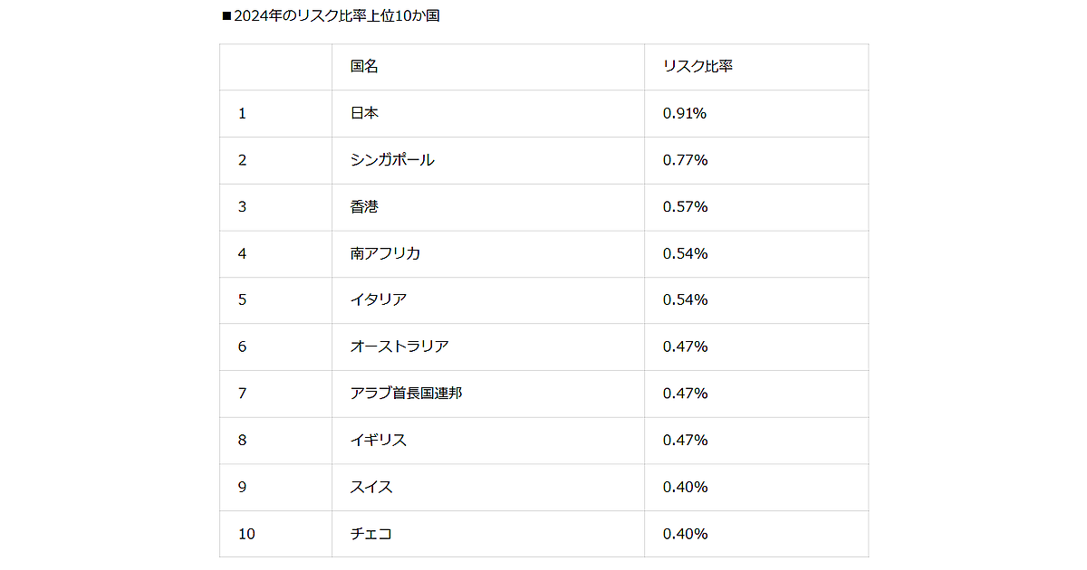Screen dimensions: 1087x570
Task: Click the risk ratio for スイス row
Action: coord(685,488)
